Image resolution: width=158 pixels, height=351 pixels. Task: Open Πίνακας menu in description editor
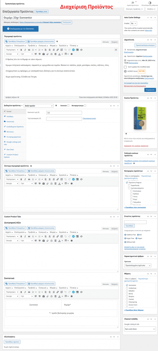click(73, 46)
